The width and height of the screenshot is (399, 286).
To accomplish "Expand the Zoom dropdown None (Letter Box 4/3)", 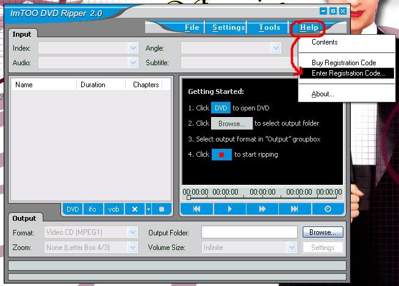I will click(x=132, y=248).
